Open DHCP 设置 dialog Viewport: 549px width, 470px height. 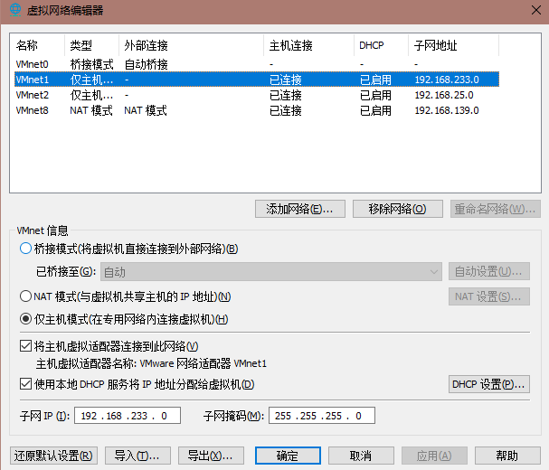click(489, 384)
